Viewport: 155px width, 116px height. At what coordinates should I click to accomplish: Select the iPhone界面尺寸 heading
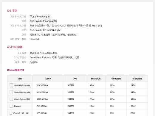click(15, 70)
